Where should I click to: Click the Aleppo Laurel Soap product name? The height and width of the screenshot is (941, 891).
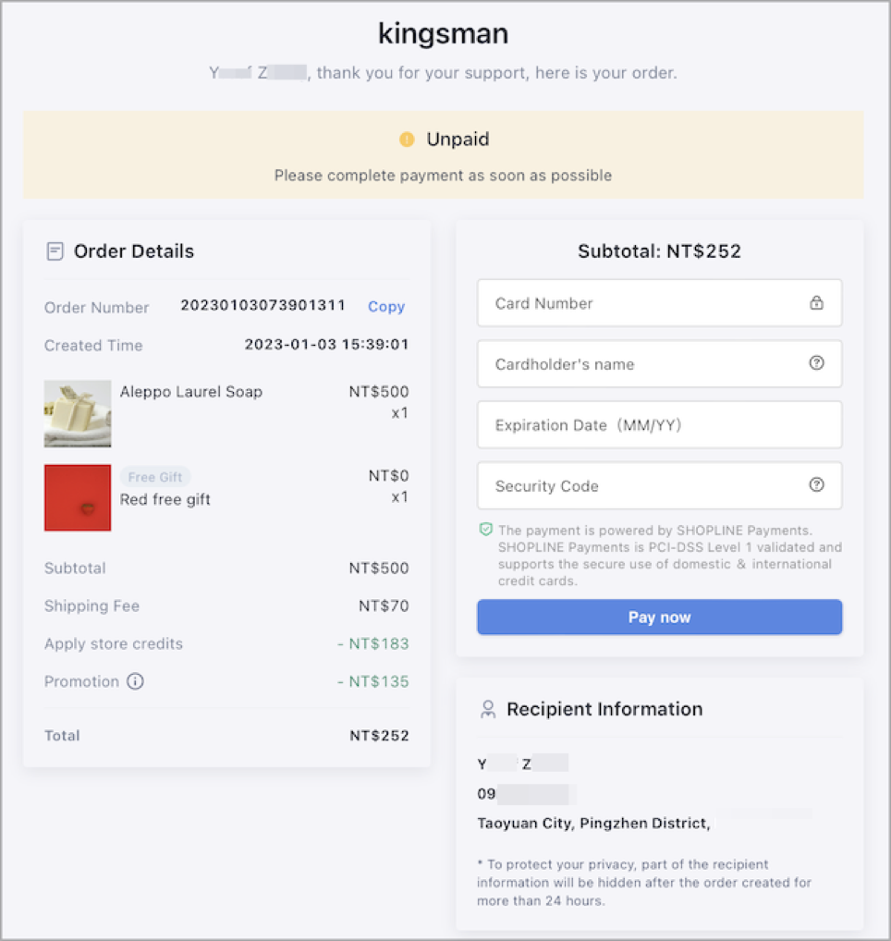click(190, 392)
